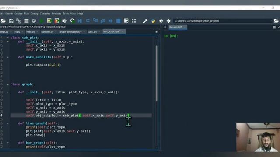Open the Projects menu

[x=56, y=14]
